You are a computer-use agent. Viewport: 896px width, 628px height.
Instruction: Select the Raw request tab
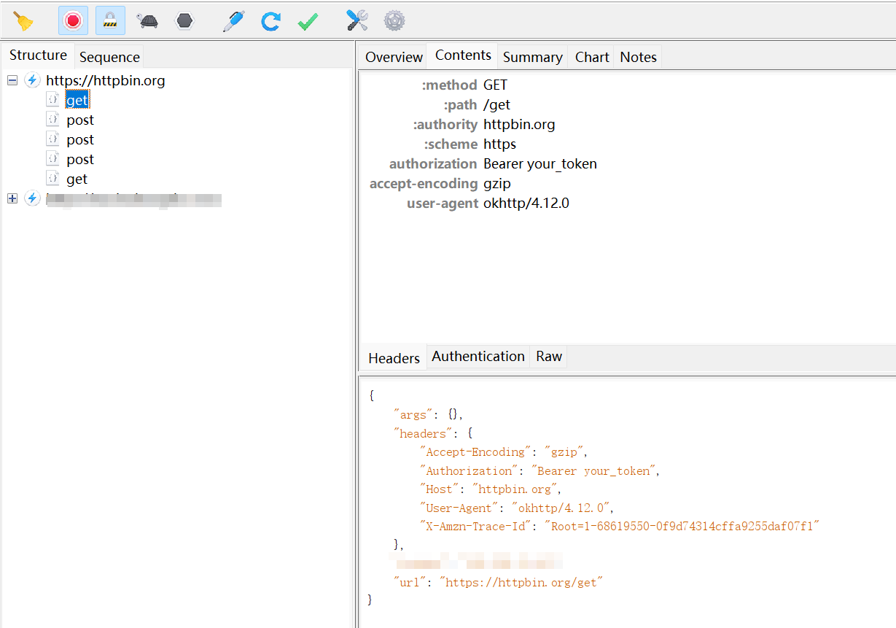pyautogui.click(x=549, y=357)
